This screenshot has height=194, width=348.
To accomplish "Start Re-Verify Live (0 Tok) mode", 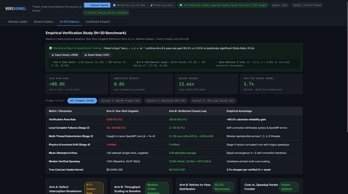I will click(129, 5).
